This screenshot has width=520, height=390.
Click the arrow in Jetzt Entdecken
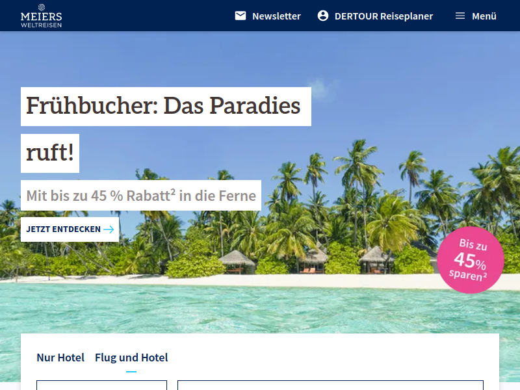click(109, 229)
